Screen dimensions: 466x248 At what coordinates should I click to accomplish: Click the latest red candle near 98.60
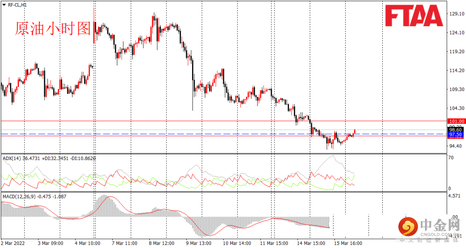pyautogui.click(x=355, y=131)
